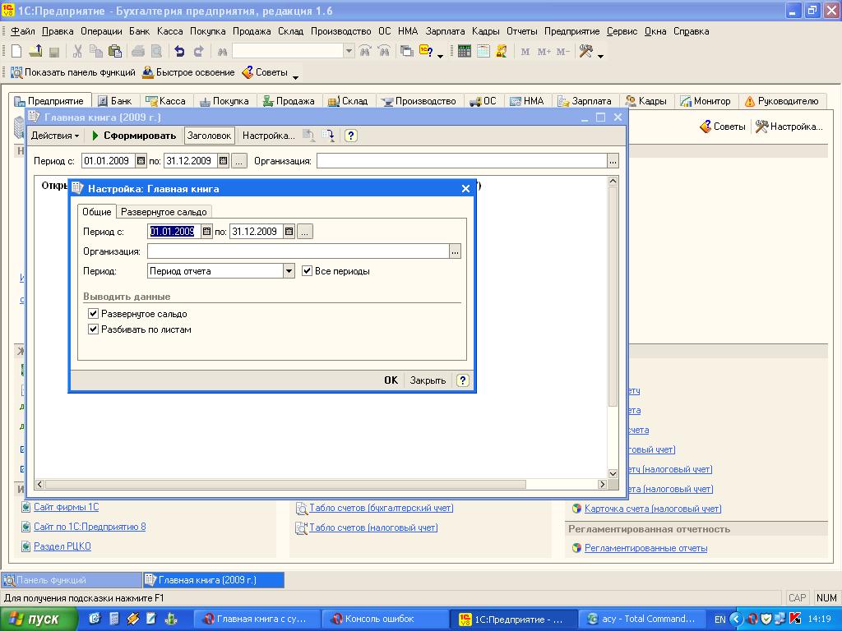The image size is (842, 631).
Task: Switch to Панель функций window tab at bottom
Action: point(72,580)
